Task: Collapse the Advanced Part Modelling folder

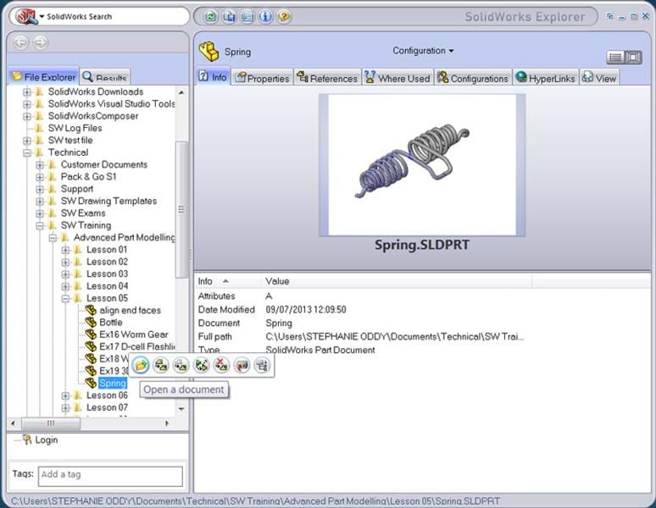Action: [53, 238]
